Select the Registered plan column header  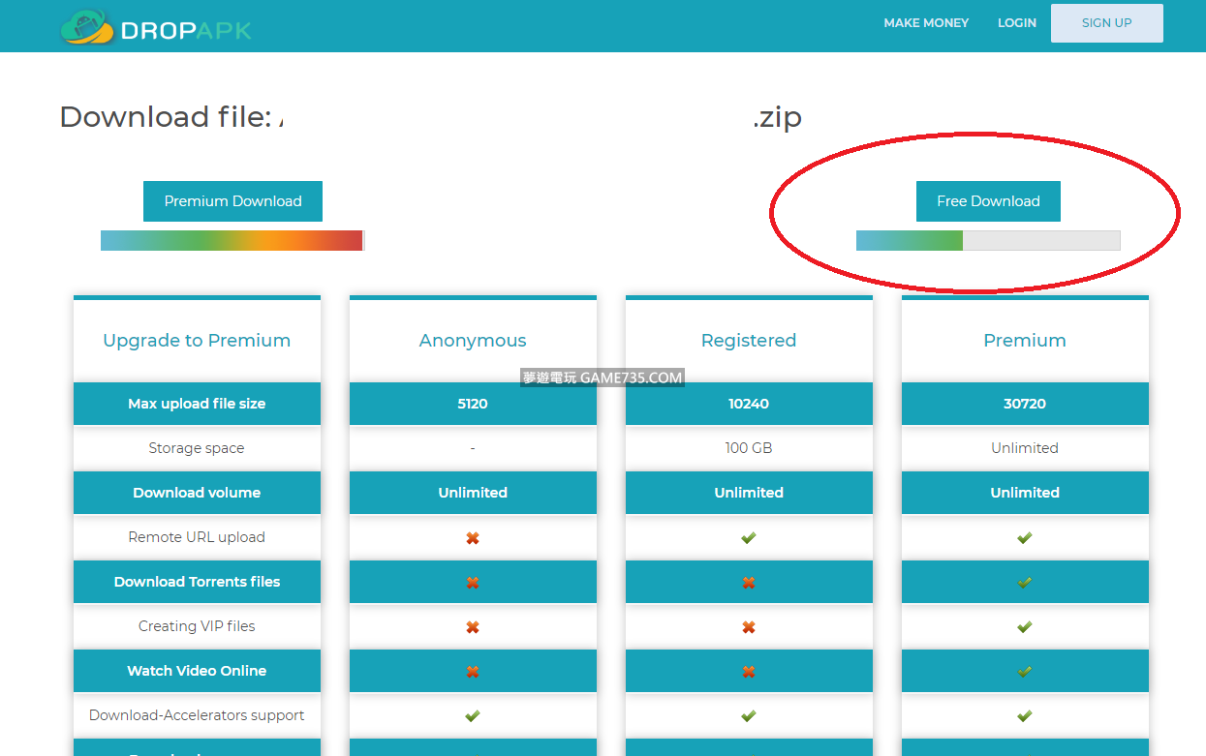pos(749,341)
